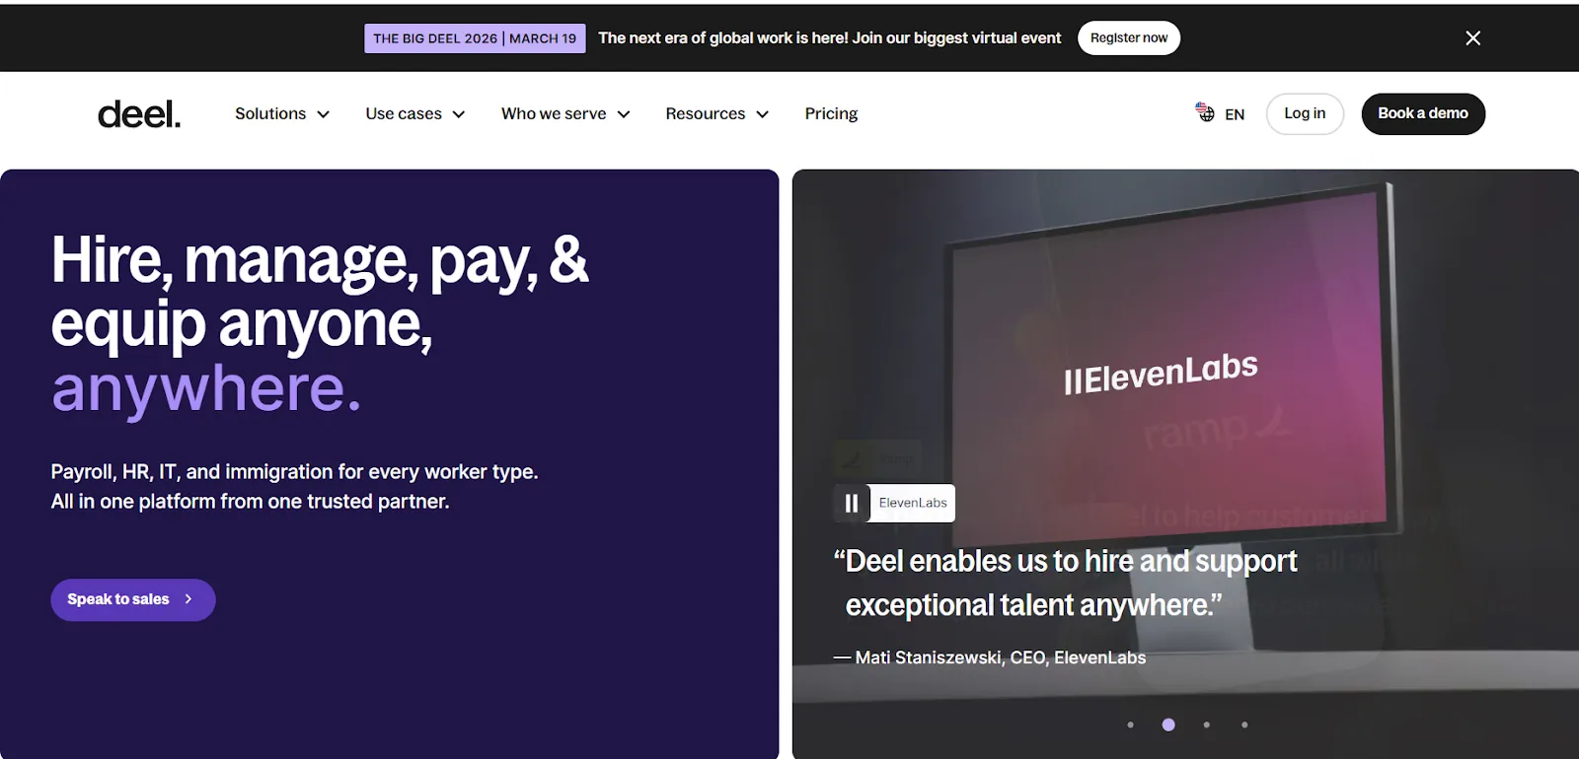
Task: Open the Who we serve menu
Action: tap(565, 113)
